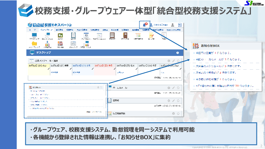
Task: Edit schedule for 10月15日 (日) cell
Action: (115, 69)
